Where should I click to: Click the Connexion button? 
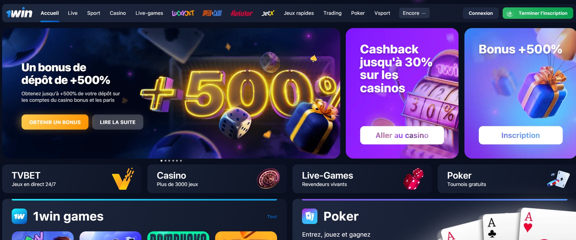pos(481,13)
